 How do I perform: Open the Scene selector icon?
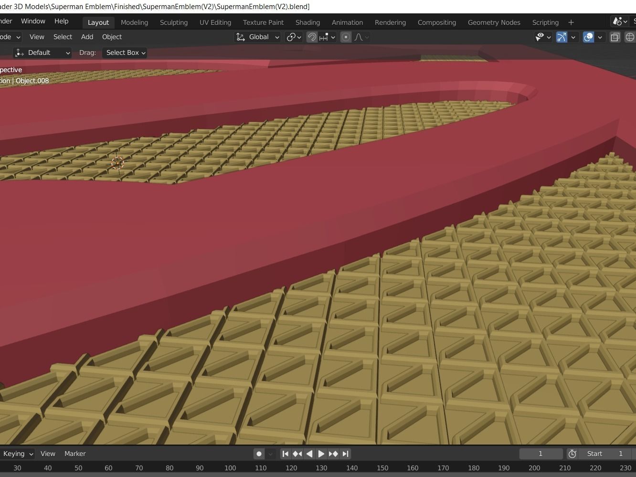[x=620, y=21]
